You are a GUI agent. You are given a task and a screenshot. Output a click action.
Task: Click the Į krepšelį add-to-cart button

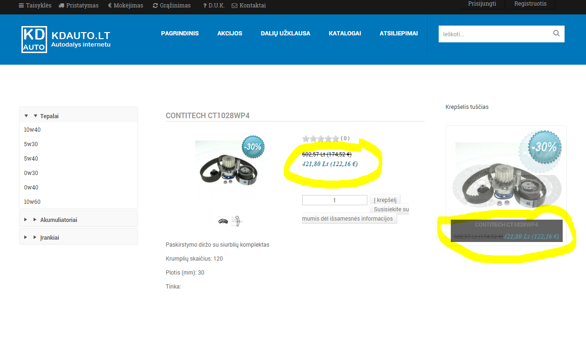pos(385,200)
